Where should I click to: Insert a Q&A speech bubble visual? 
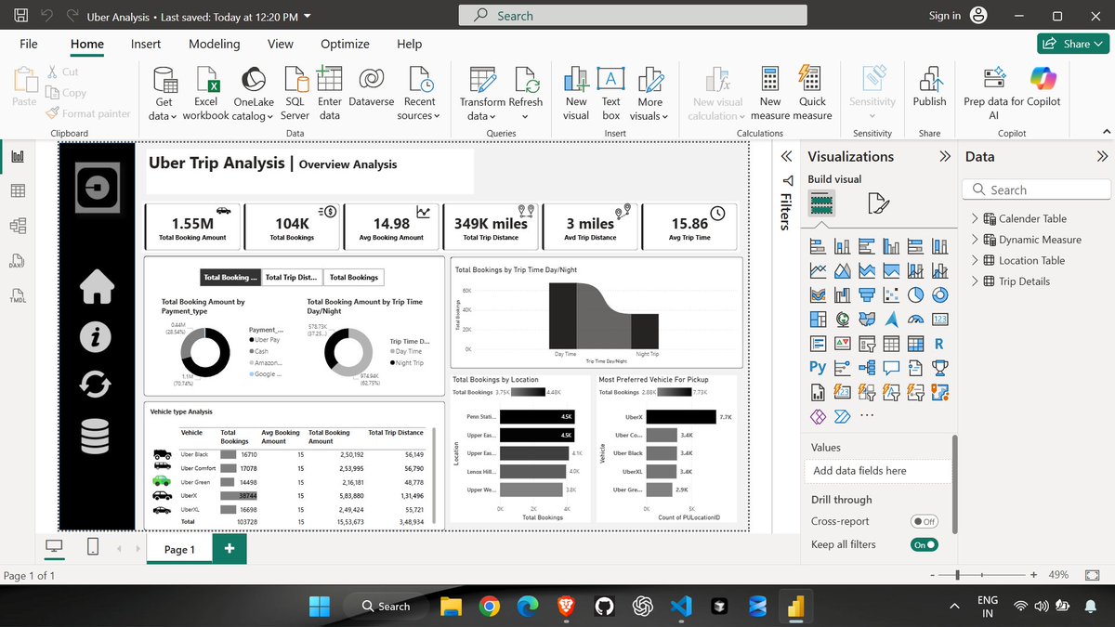click(891, 368)
